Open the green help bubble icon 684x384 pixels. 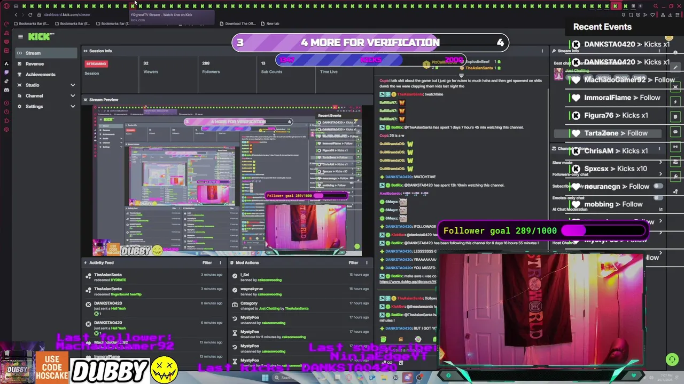pos(672,360)
